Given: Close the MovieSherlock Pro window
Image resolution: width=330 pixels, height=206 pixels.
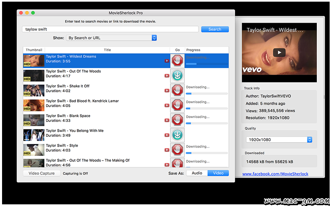Looking at the screenshot, I should (21, 13).
